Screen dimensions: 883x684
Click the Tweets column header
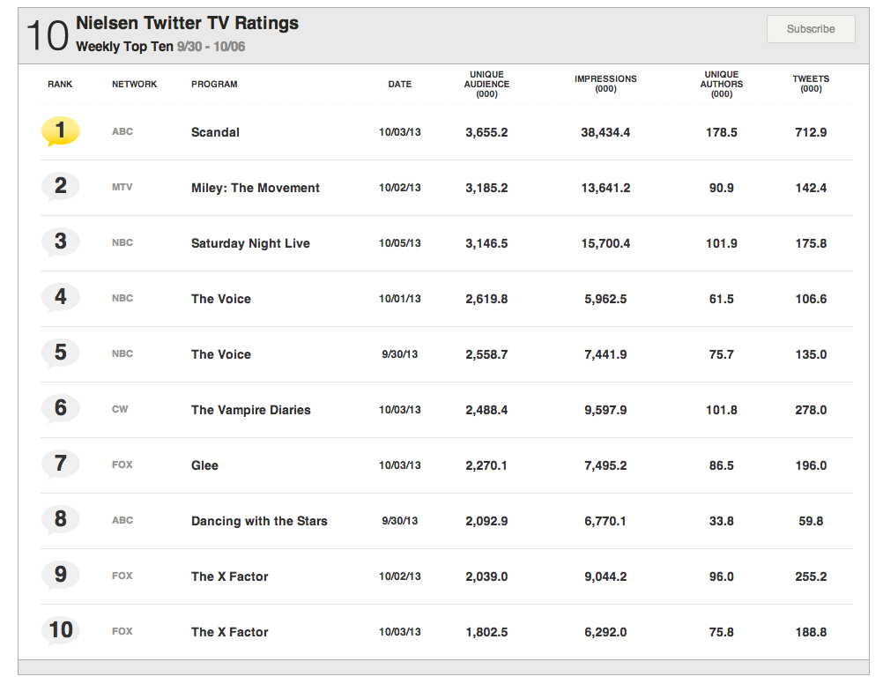pyautogui.click(x=810, y=84)
